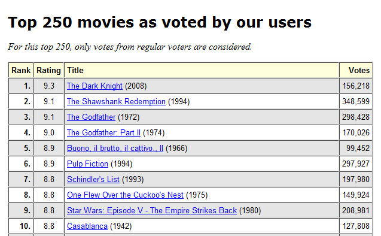Image resolution: width=381 pixels, height=236 pixels.
Task: Click rank number 10 cell
Action: click(x=21, y=226)
